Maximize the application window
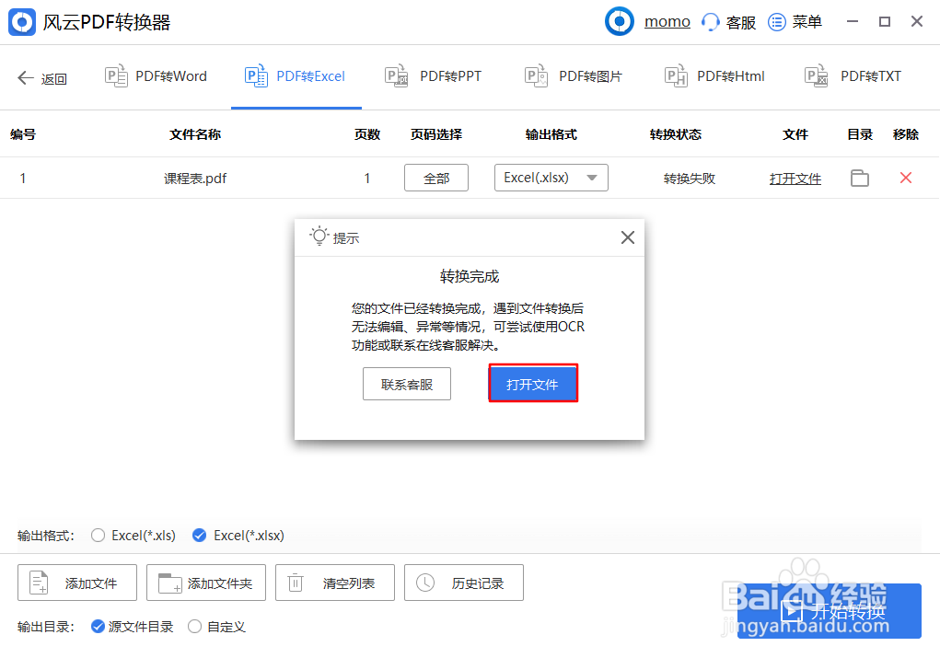Image resolution: width=940 pixels, height=658 pixels. 884,21
